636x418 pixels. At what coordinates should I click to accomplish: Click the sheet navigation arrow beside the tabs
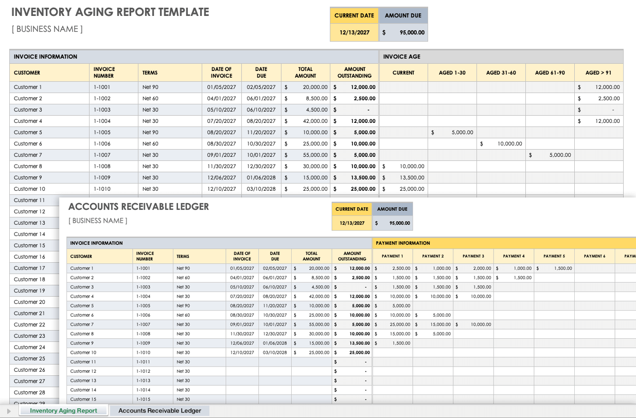point(9,411)
